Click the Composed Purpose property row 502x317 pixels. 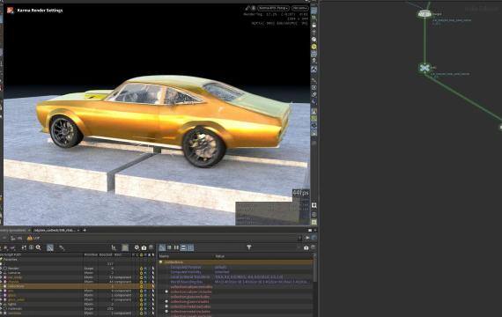(236, 267)
